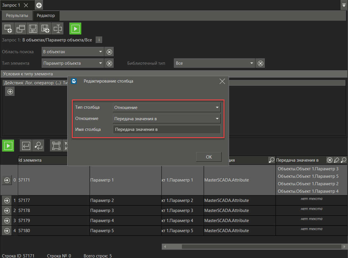Remove the Передача значения в column with its X icon
This screenshot has height=258, width=348.
tap(330, 160)
